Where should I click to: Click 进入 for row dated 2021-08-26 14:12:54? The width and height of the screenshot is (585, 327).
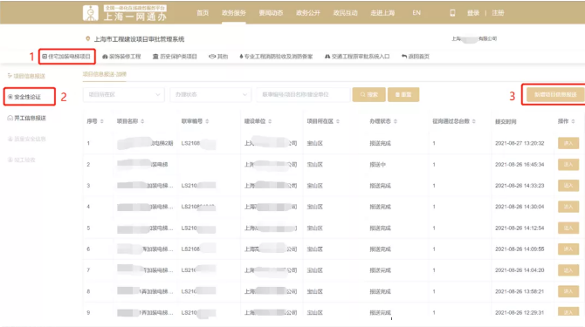[568, 228]
